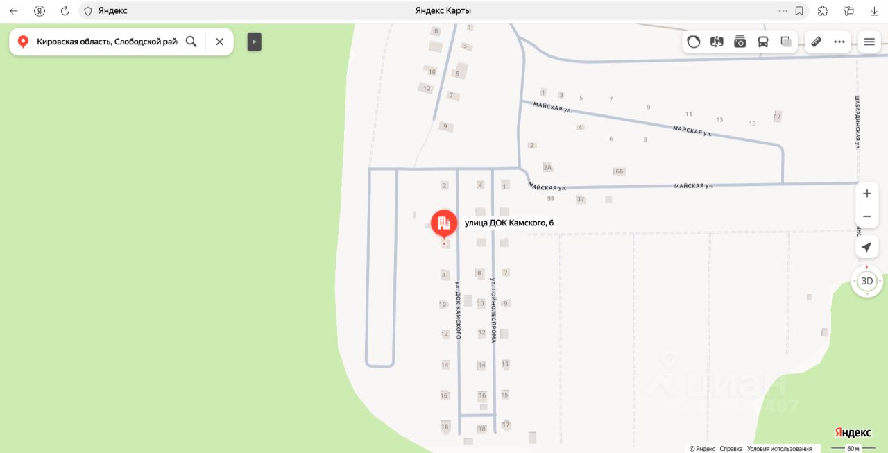Open the hamburger main menu
The width and height of the screenshot is (888, 453).
click(869, 42)
